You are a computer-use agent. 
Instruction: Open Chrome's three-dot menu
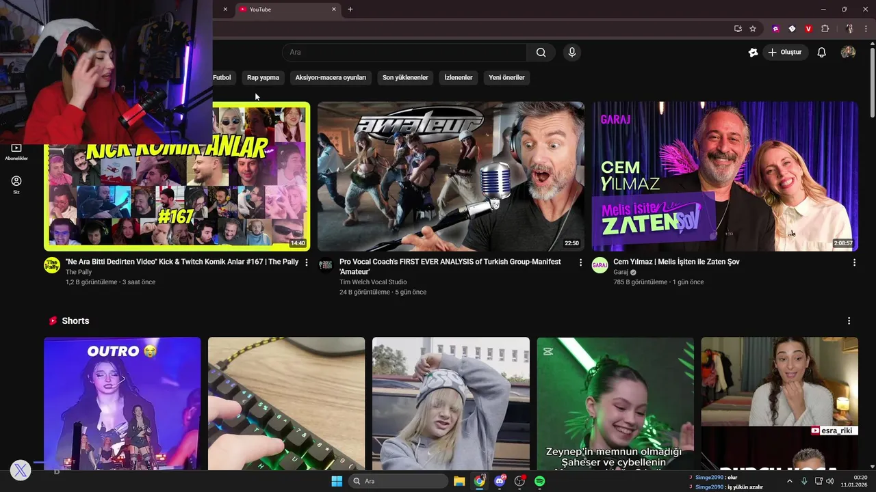tap(866, 29)
